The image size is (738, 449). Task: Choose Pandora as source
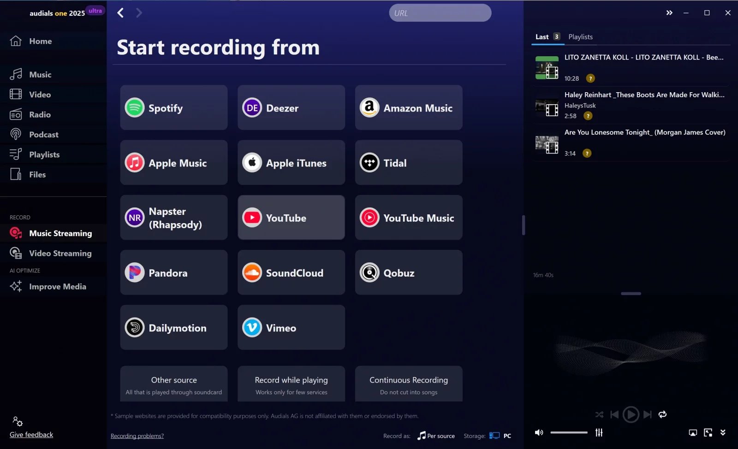(174, 272)
